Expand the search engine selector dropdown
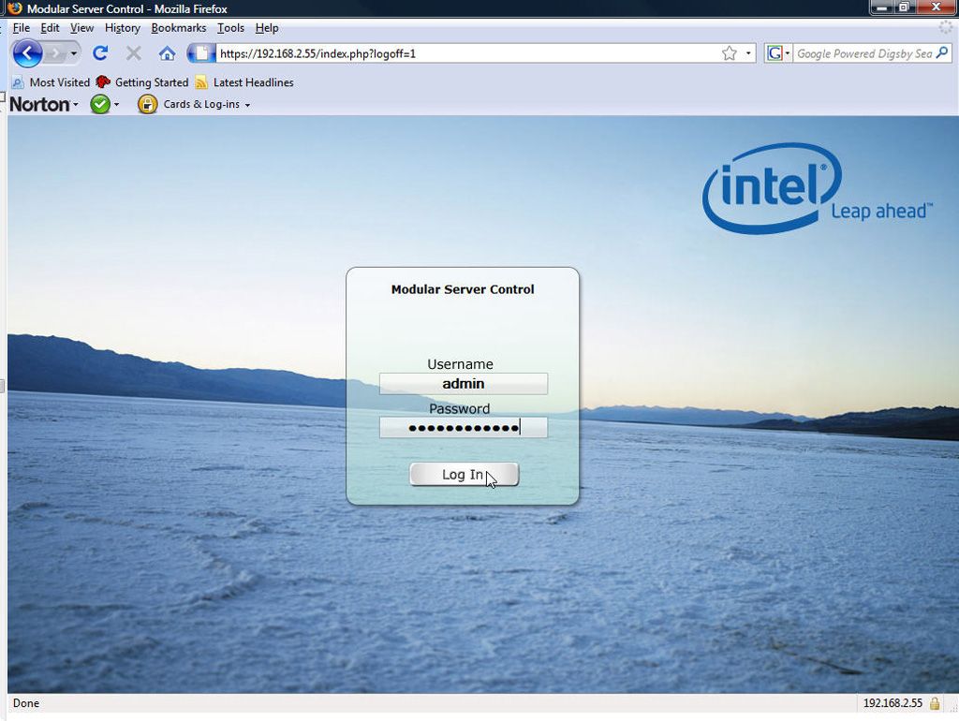Screen dimensions: 959x721 788,52
